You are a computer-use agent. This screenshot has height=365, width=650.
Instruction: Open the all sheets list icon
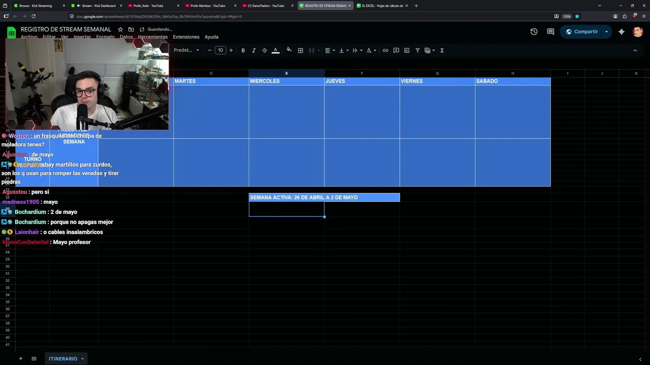click(34, 358)
